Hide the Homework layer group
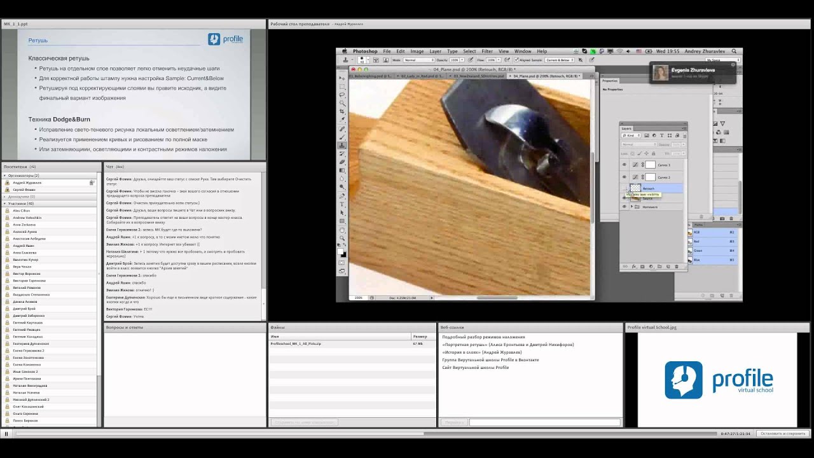814x458 pixels. (624, 207)
